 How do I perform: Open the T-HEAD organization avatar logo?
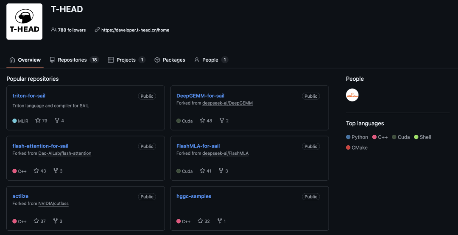coord(24,22)
